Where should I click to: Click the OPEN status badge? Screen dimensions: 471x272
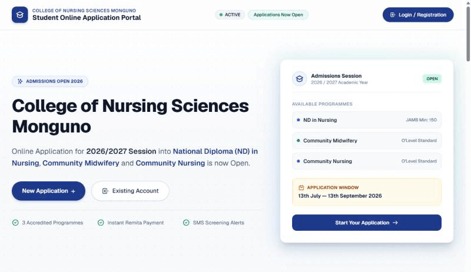tap(432, 79)
